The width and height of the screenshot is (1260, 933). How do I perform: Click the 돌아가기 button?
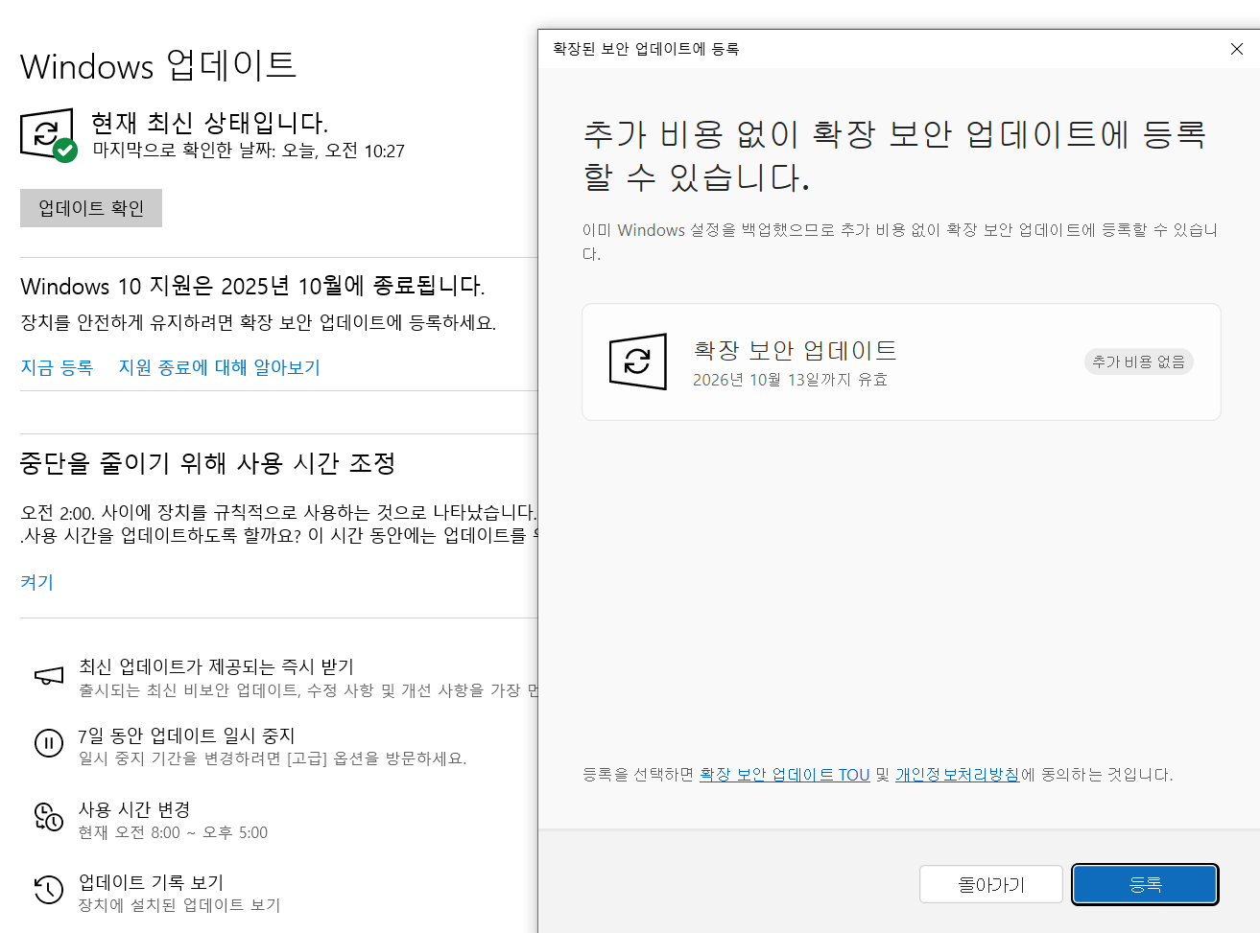tap(991, 884)
